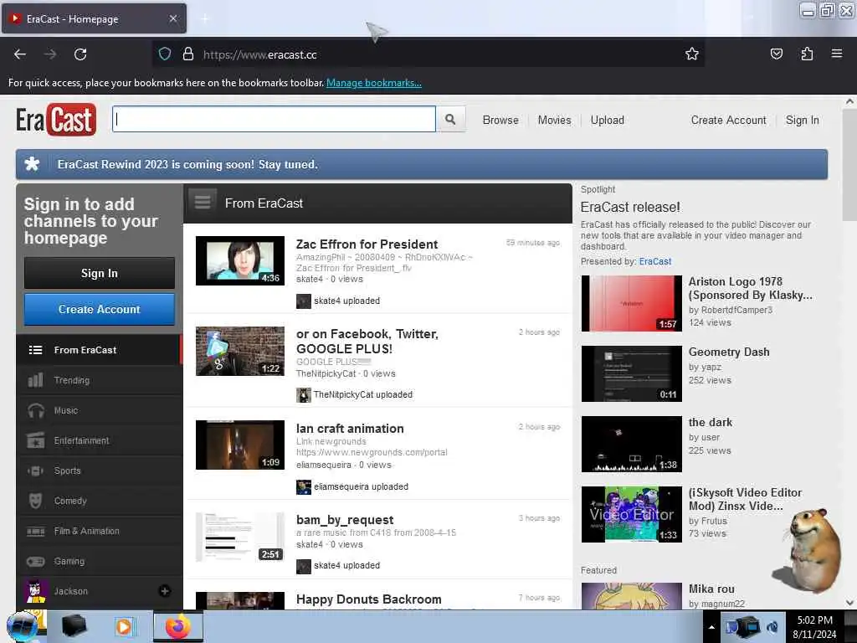Click the Entertainment sidebar icon
This screenshot has height=643, width=857.
[35, 440]
